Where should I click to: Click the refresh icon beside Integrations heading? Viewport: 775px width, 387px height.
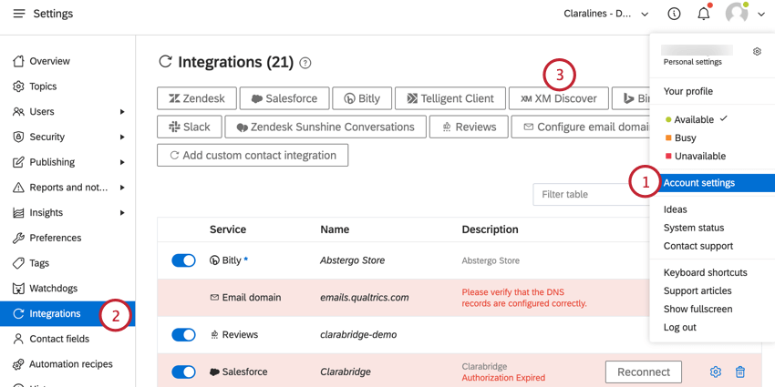(x=165, y=62)
